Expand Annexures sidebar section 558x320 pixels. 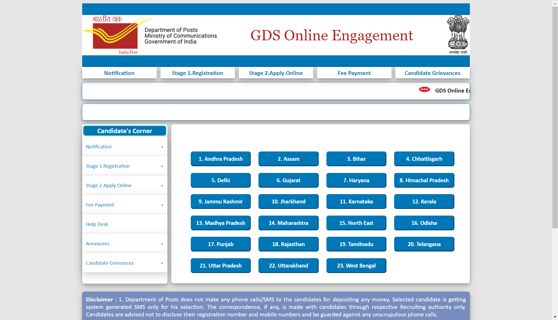tap(125, 243)
